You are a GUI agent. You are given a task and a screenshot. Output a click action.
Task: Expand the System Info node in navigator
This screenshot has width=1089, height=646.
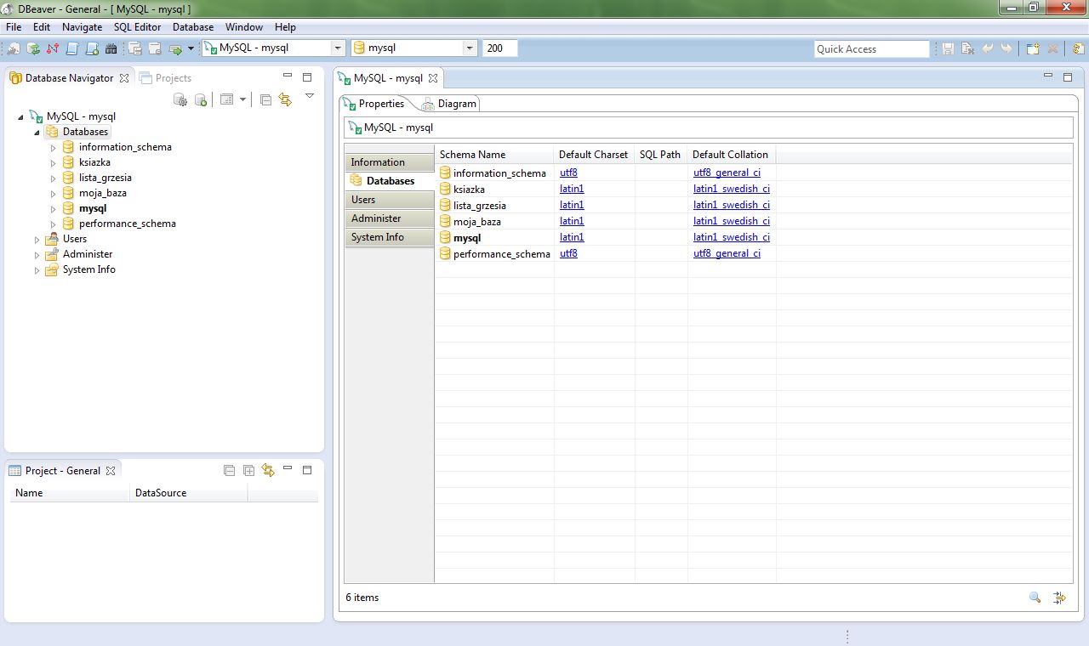[37, 270]
